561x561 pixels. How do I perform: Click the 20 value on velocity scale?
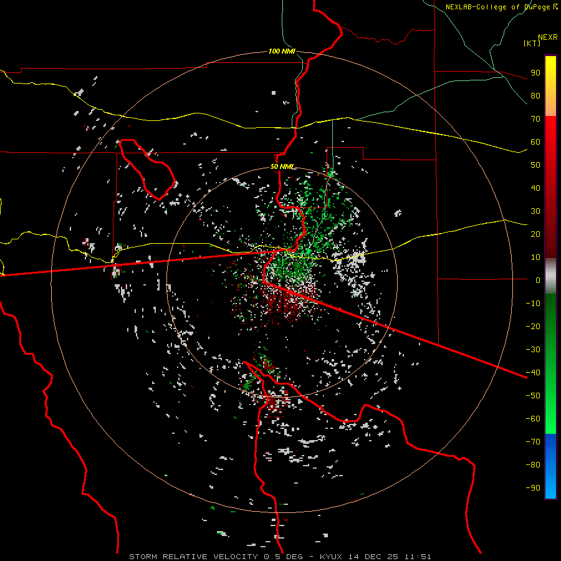[535, 234]
